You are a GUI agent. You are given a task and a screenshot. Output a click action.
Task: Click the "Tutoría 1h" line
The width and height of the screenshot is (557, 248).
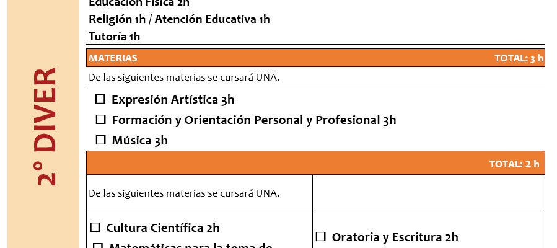tap(115, 37)
